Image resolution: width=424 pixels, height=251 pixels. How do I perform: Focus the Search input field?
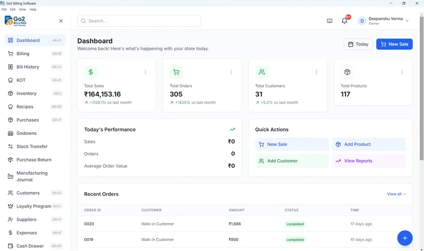[x=139, y=21]
